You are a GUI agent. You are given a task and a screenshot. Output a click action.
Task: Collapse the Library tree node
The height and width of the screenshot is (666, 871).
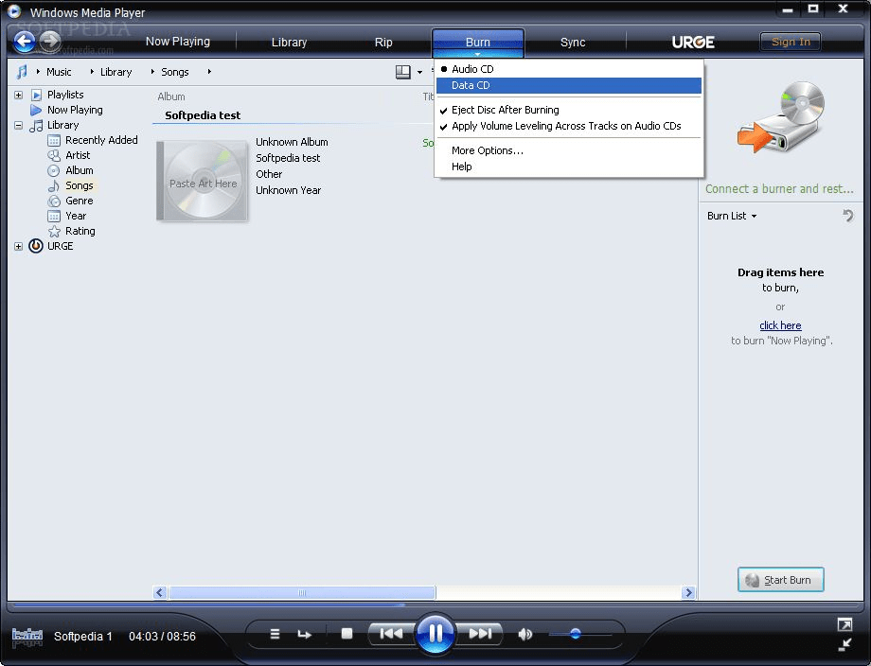point(19,125)
